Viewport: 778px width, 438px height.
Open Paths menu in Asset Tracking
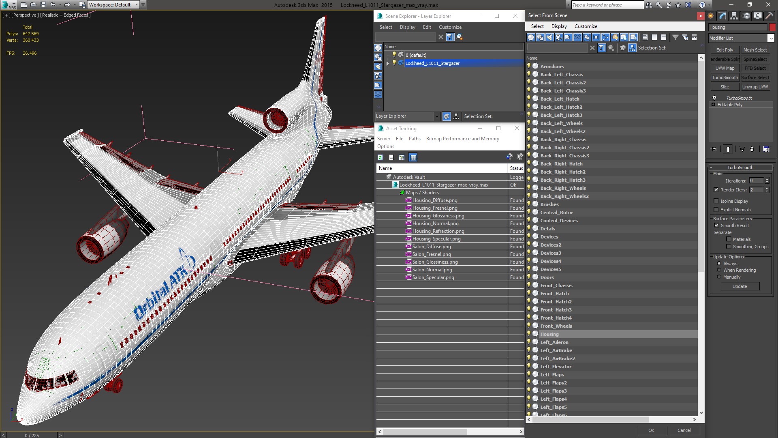[x=415, y=139]
